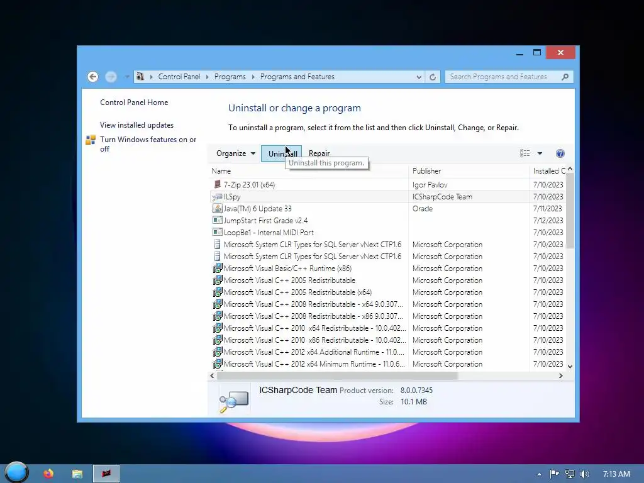Image resolution: width=644 pixels, height=483 pixels.
Task: Click the ILSpy details pane thumbnail
Action: point(234,400)
